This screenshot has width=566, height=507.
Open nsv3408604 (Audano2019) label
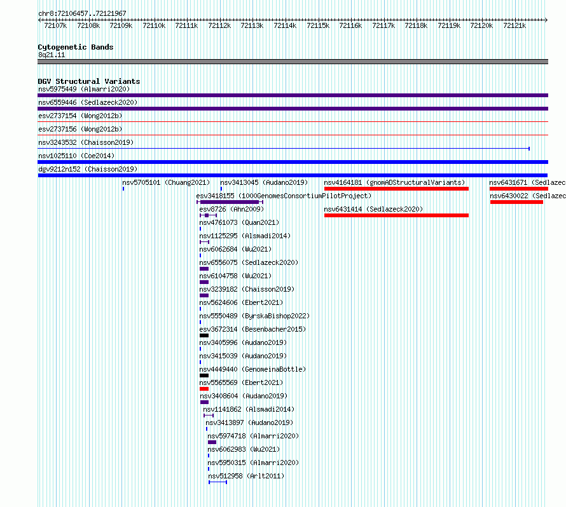[x=244, y=396]
